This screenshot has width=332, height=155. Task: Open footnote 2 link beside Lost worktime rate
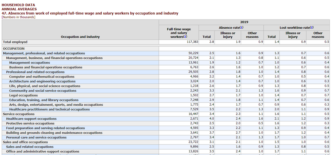(x=312, y=27)
